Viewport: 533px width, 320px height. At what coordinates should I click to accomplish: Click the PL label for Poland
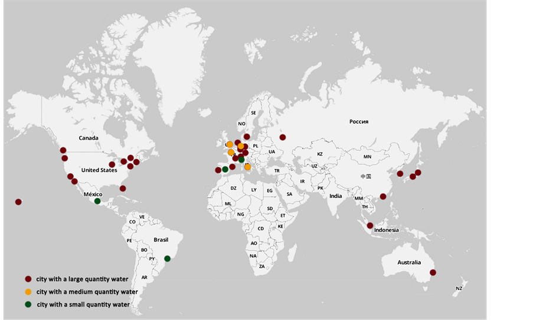(256, 146)
